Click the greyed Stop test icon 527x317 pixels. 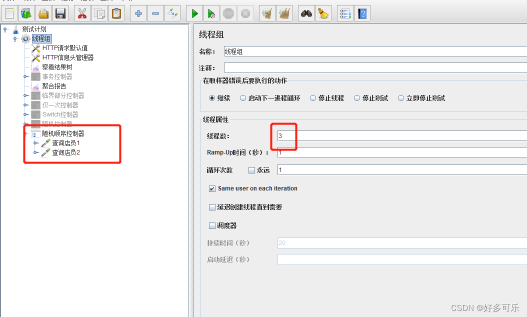228,14
